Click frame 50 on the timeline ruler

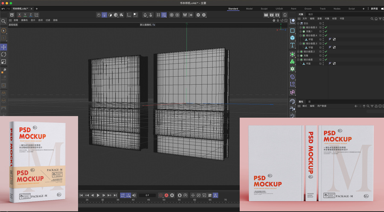click(x=164, y=200)
